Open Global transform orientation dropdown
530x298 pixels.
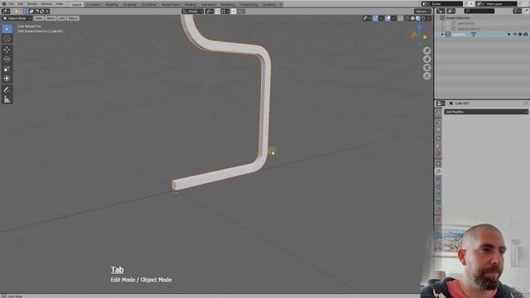[193, 11]
